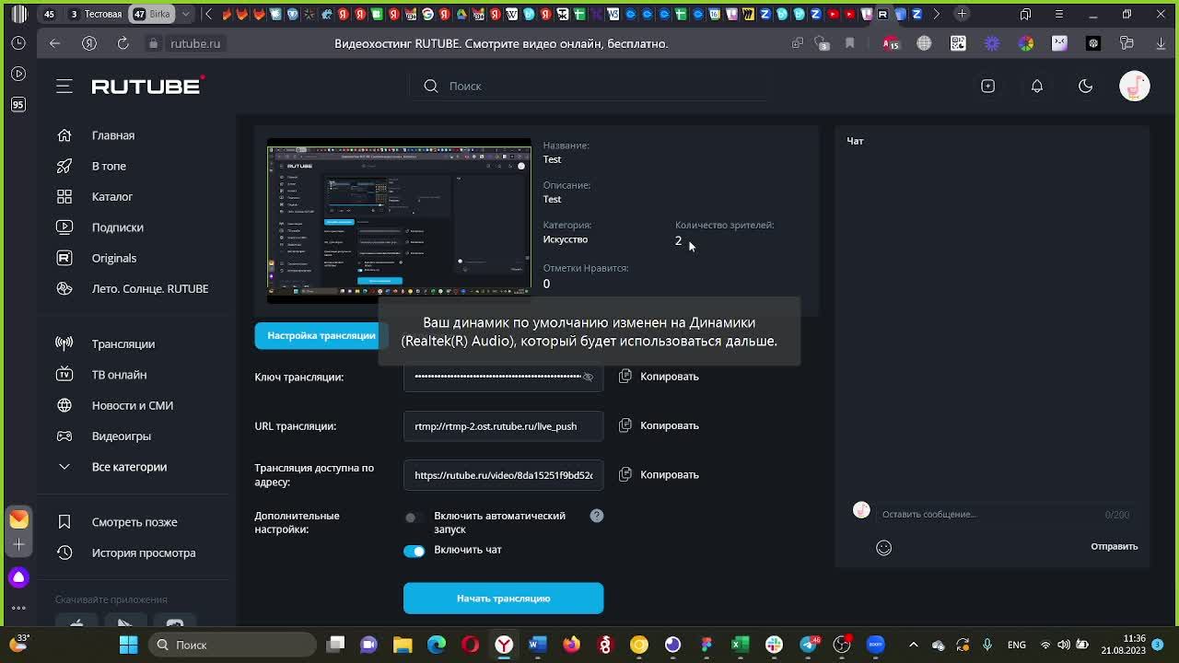
Task: Click the URL трансляции input field
Action: click(x=503, y=425)
